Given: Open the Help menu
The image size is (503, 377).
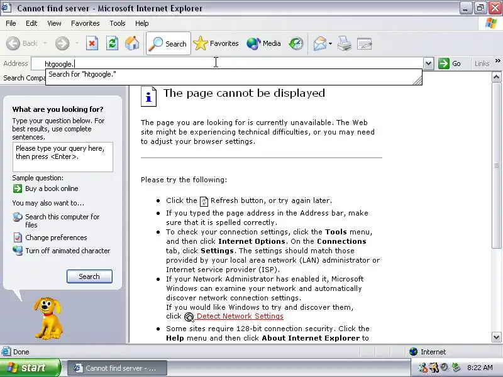Looking at the screenshot, I should pos(142,23).
